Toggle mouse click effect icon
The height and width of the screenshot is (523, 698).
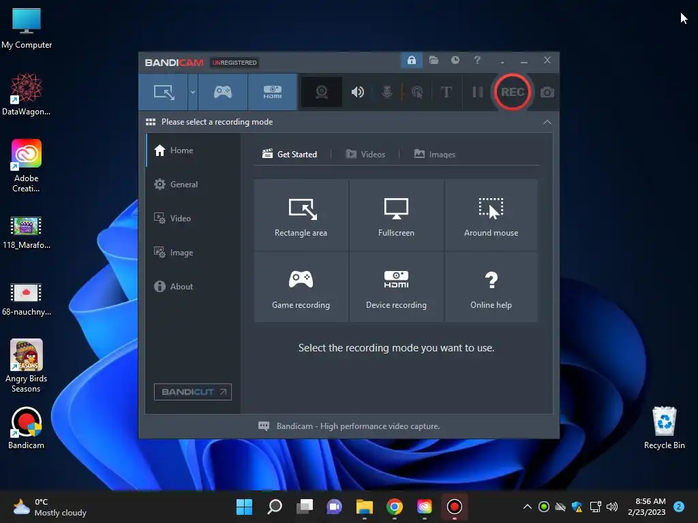coord(417,92)
